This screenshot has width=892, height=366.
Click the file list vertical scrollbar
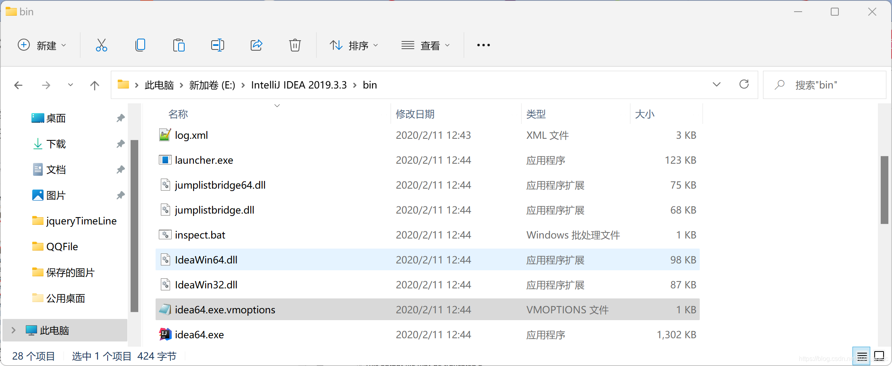click(884, 189)
